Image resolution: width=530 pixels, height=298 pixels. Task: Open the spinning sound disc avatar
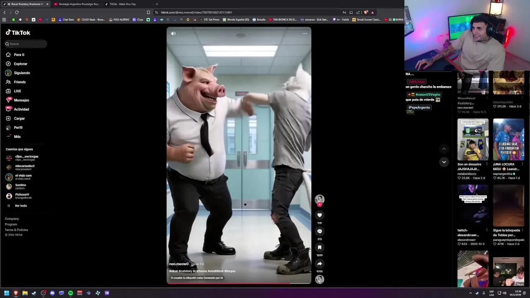pyautogui.click(x=319, y=279)
